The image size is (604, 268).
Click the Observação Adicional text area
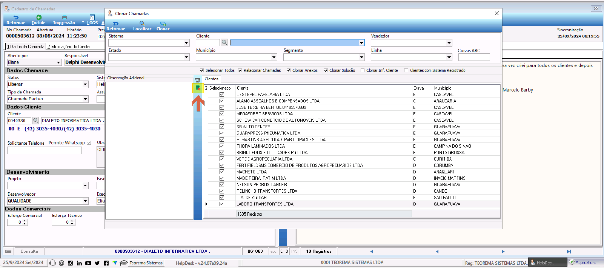point(149,150)
